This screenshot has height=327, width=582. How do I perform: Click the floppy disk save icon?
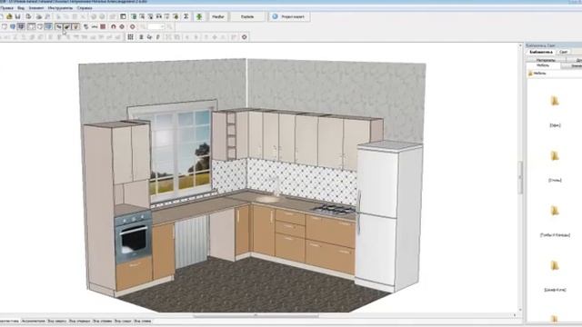point(17,16)
